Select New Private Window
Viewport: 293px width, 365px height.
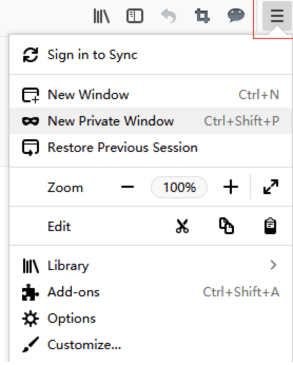[x=151, y=121]
